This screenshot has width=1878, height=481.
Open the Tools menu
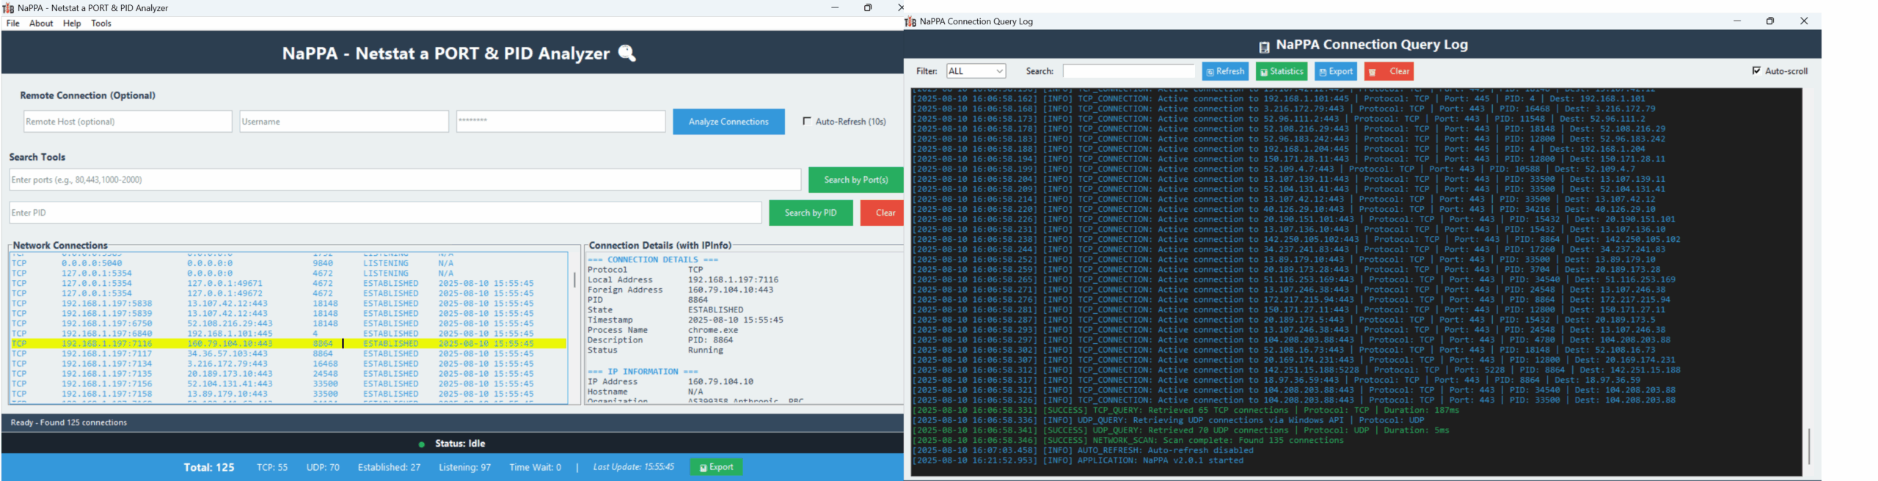pos(101,23)
